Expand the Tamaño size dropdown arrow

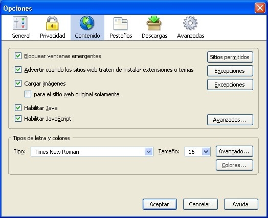pyautogui.click(x=206, y=151)
